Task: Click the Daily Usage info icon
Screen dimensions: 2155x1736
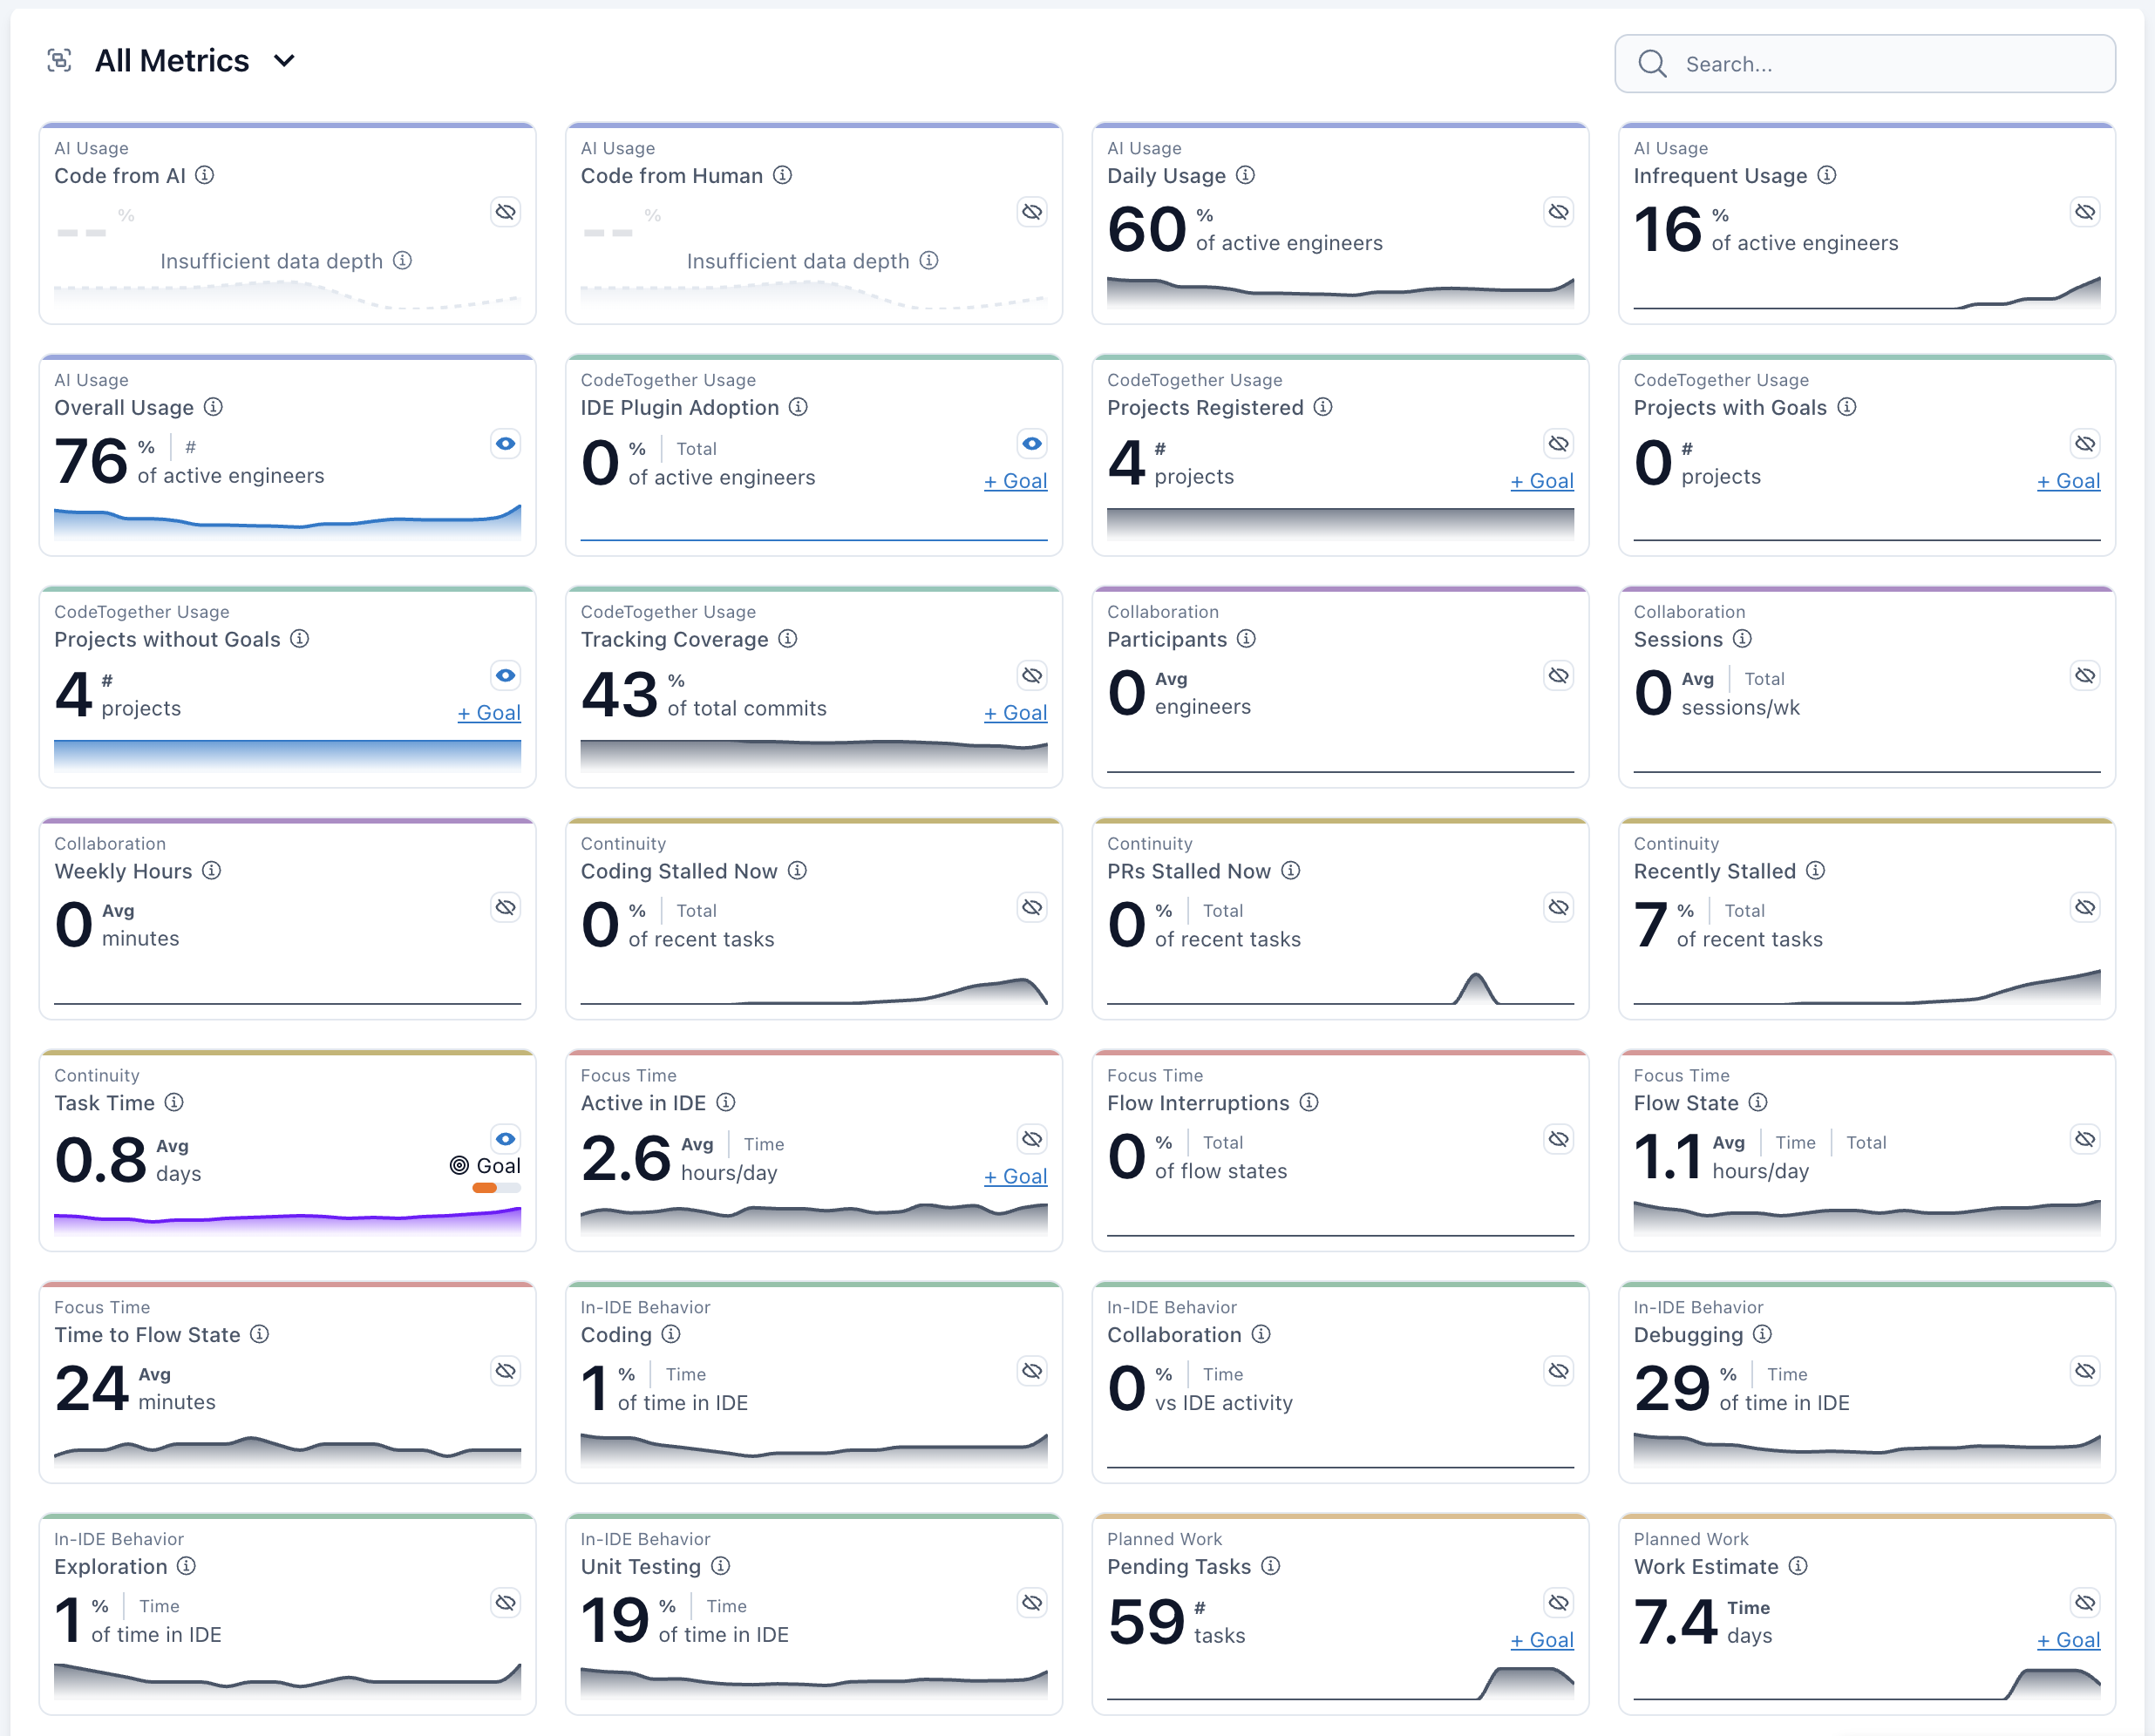Action: click(1247, 175)
